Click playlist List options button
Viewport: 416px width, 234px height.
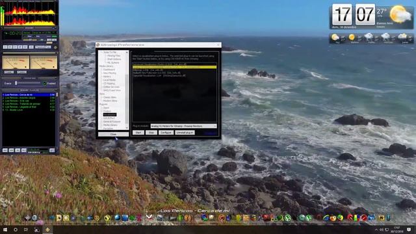pyautogui.click(x=52, y=150)
